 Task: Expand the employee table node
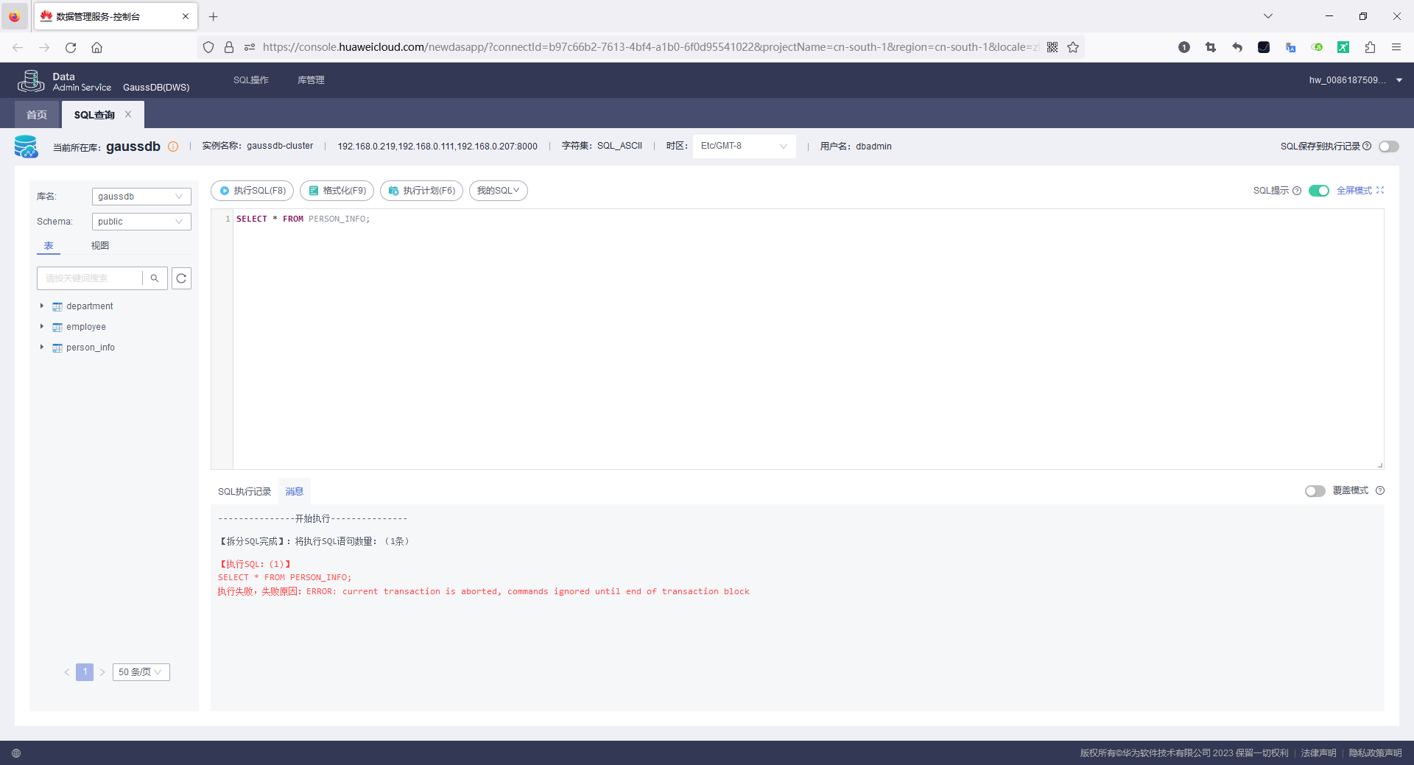[x=42, y=326]
